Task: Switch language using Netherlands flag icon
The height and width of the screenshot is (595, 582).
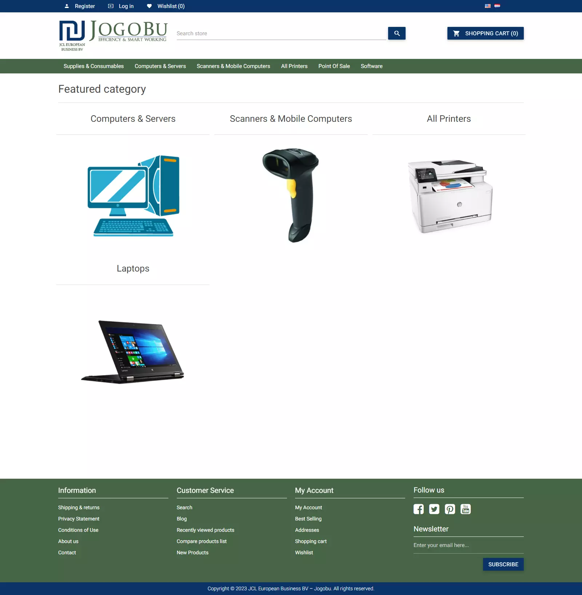Action: pyautogui.click(x=497, y=6)
